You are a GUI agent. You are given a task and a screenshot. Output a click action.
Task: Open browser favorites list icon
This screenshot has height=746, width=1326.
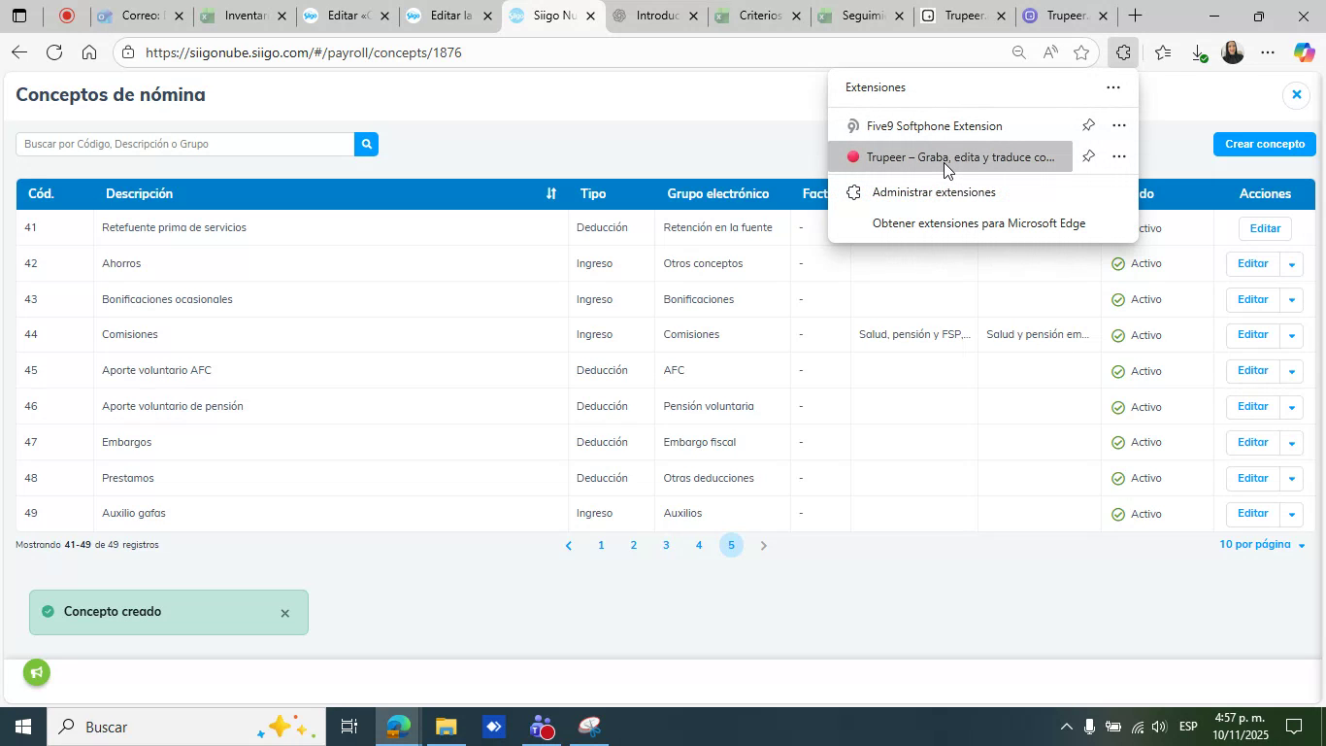point(1163,53)
